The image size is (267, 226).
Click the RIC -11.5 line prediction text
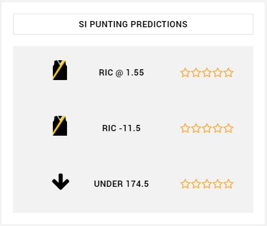(122, 128)
